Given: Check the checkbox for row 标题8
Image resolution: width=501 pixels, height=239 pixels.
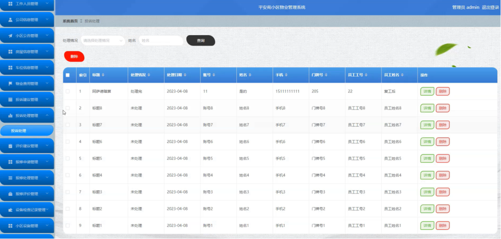Looking at the screenshot, I should pos(67,108).
